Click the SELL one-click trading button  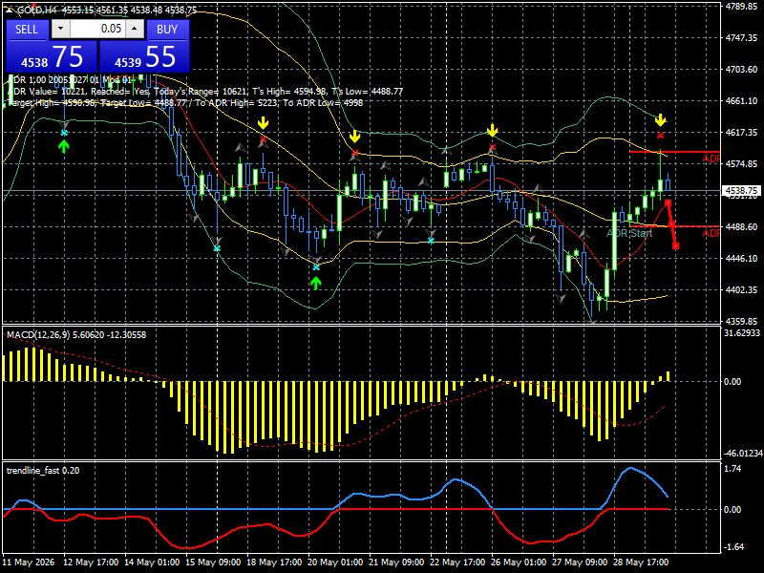[27, 30]
